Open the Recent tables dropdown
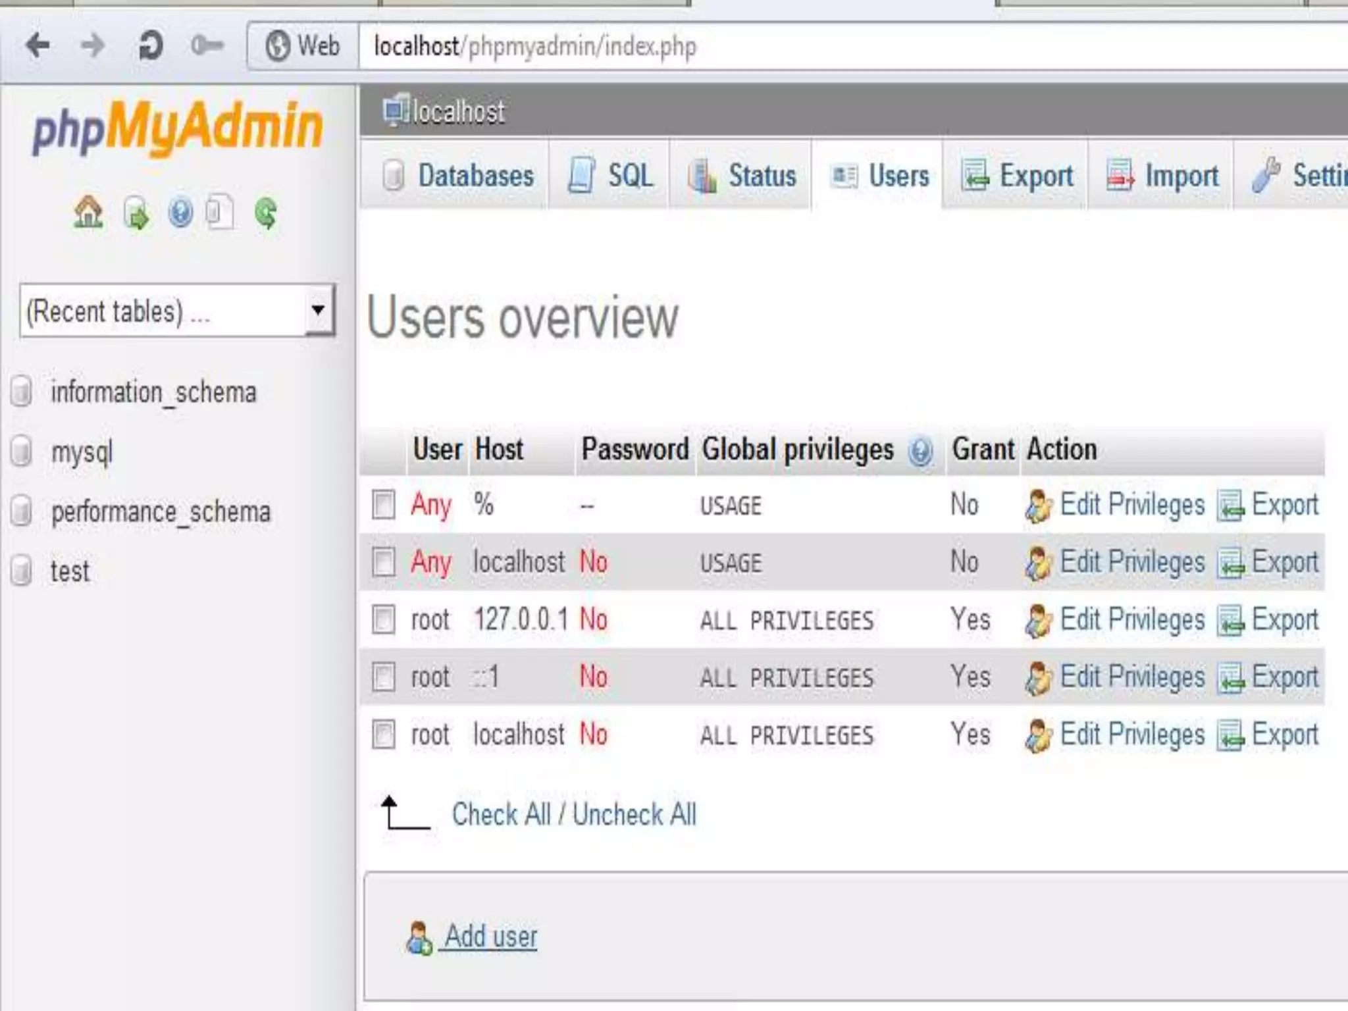The width and height of the screenshot is (1348, 1011). (318, 310)
